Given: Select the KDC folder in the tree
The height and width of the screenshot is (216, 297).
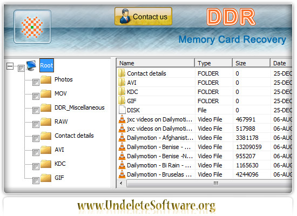Looking at the screenshot, I should [x=60, y=164].
